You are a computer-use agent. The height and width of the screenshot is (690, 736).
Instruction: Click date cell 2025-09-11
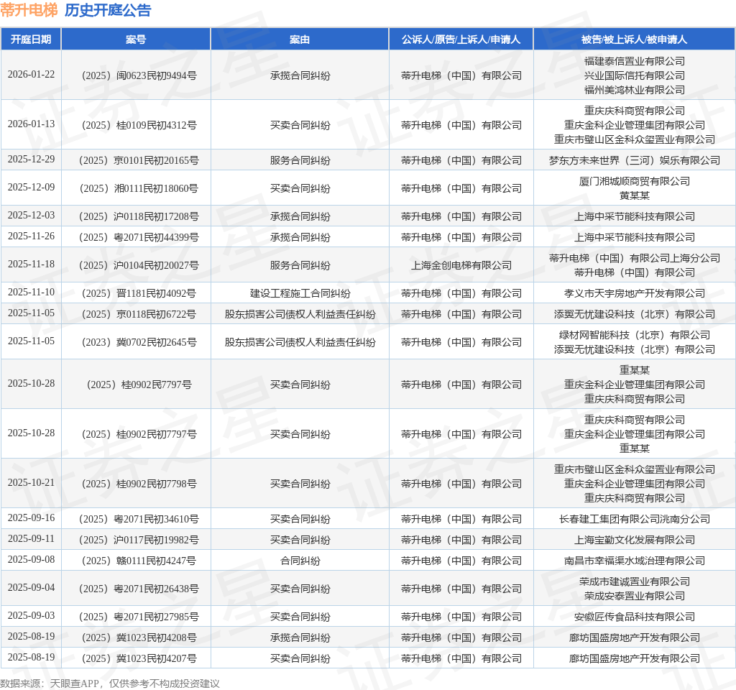pyautogui.click(x=31, y=538)
